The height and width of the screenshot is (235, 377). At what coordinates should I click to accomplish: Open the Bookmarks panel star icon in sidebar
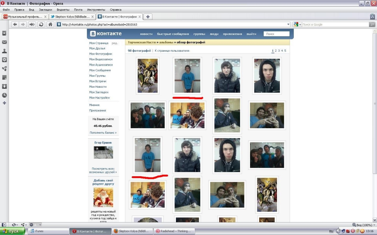4,33
